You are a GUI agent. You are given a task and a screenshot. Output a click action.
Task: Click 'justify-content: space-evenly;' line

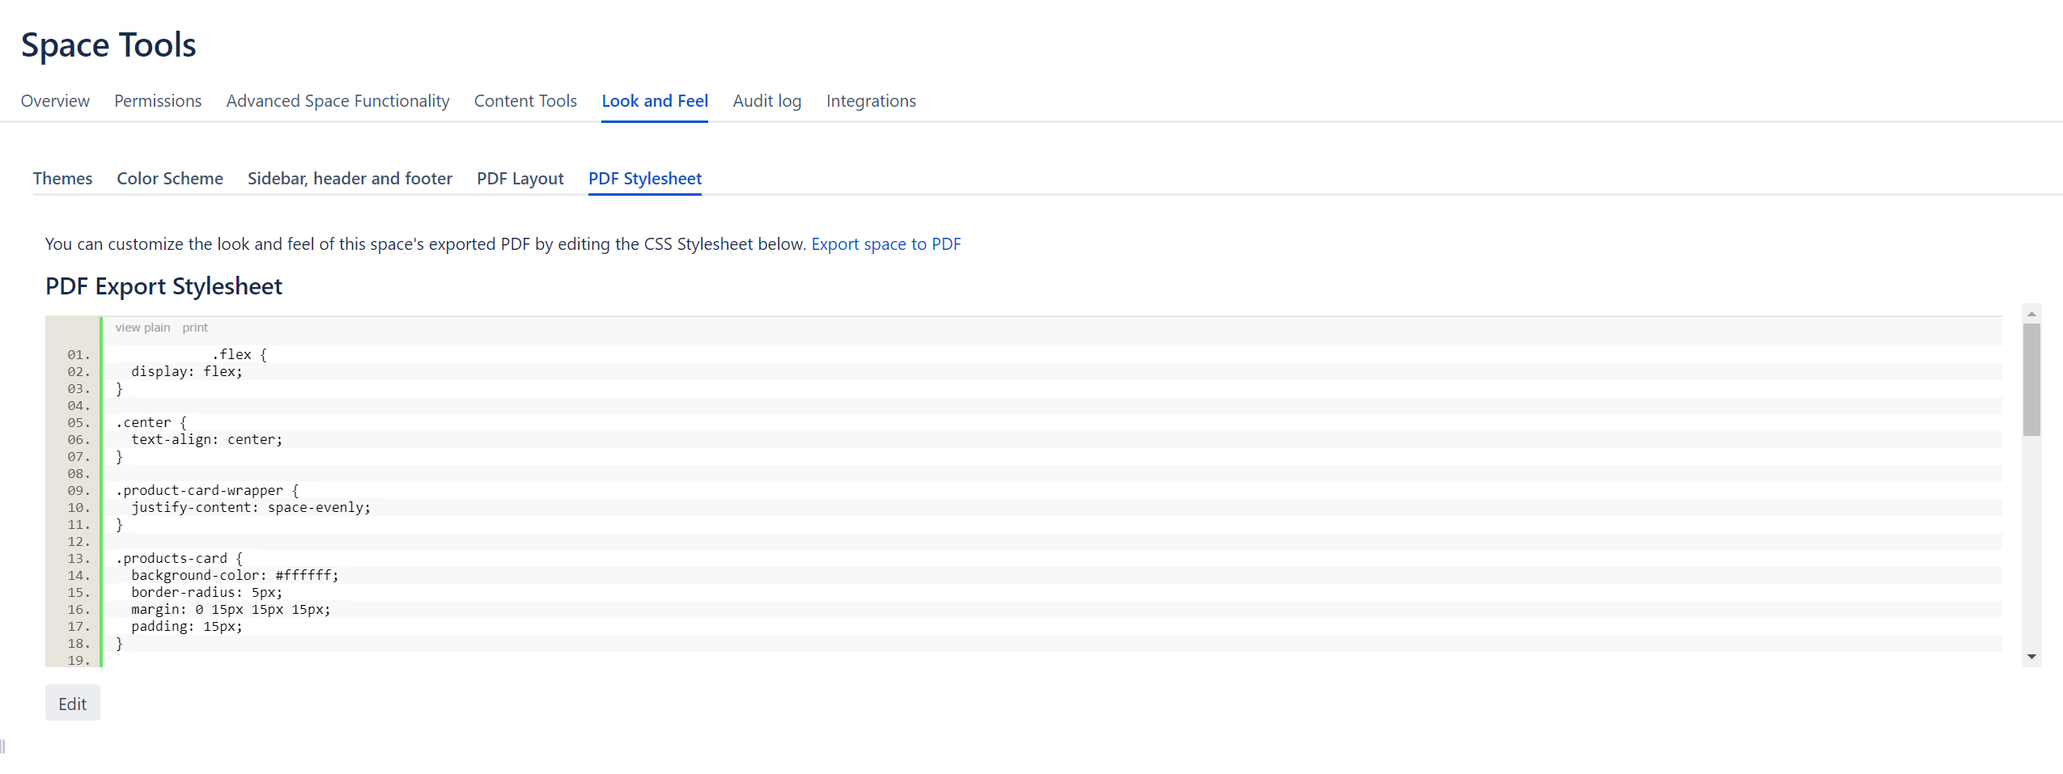(x=251, y=507)
